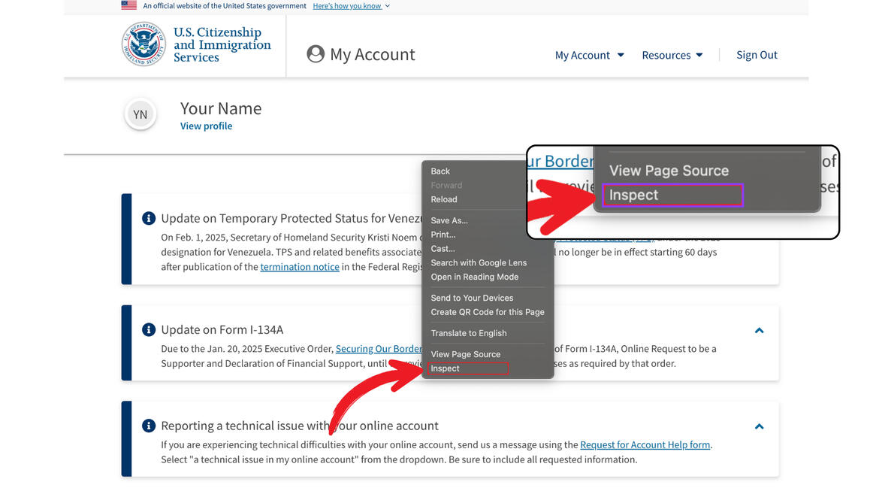The width and height of the screenshot is (873, 491).
Task: Collapse the Form I-134A update alert
Action: [x=759, y=330]
